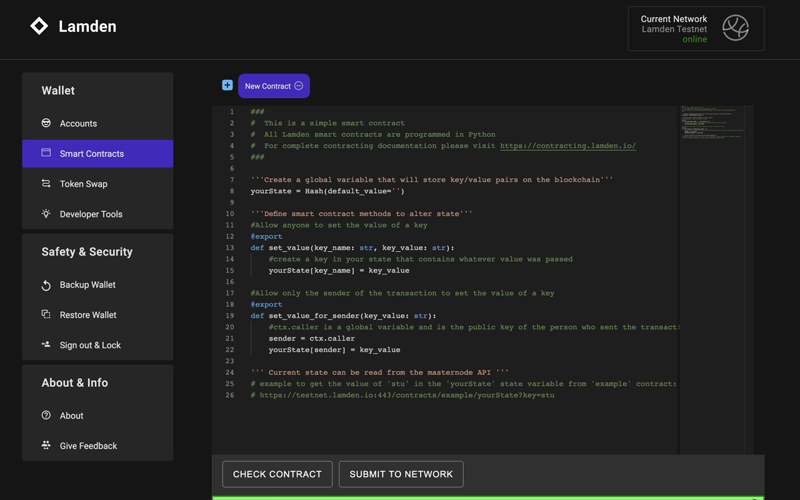Click the Sign out & Lock icon

(46, 344)
